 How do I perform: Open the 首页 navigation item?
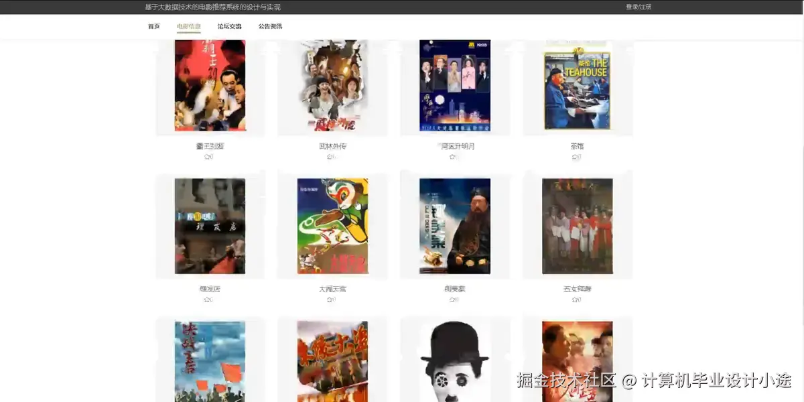pyautogui.click(x=154, y=26)
